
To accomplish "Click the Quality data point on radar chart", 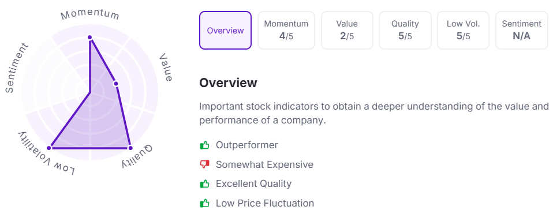I will pyautogui.click(x=130, y=148).
